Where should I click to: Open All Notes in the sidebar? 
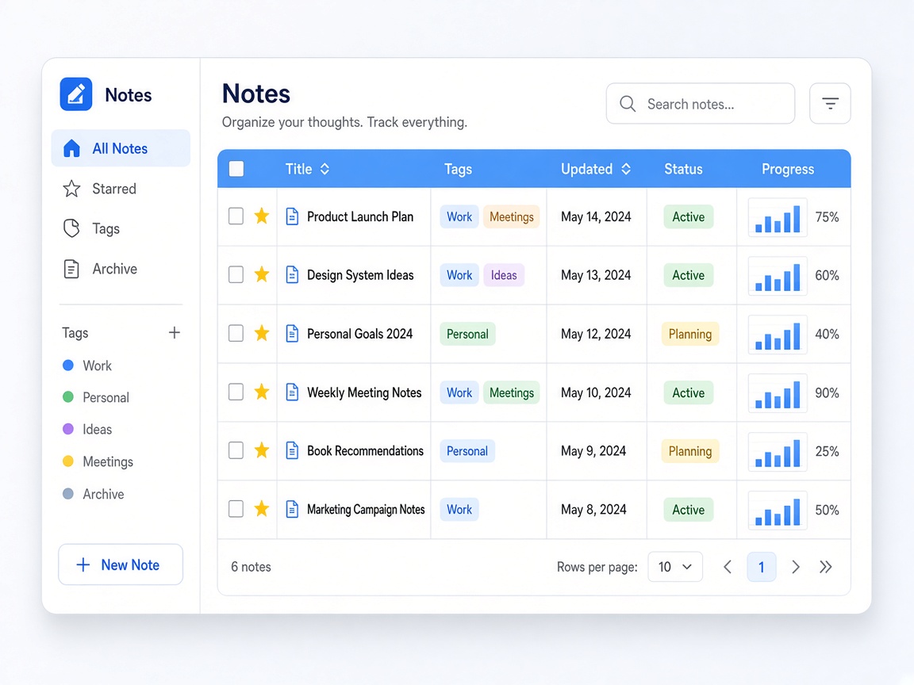pos(121,148)
